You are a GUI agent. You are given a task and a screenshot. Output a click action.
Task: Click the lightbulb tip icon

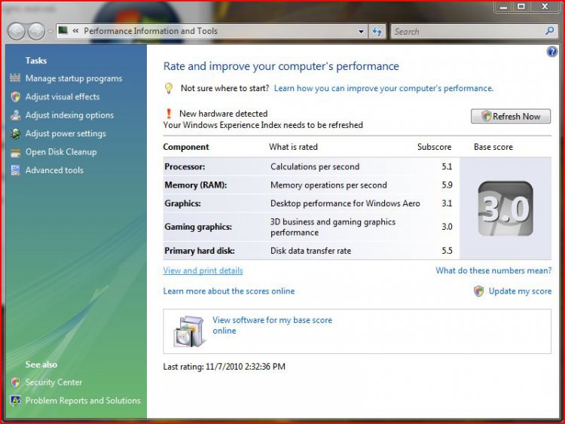(168, 88)
